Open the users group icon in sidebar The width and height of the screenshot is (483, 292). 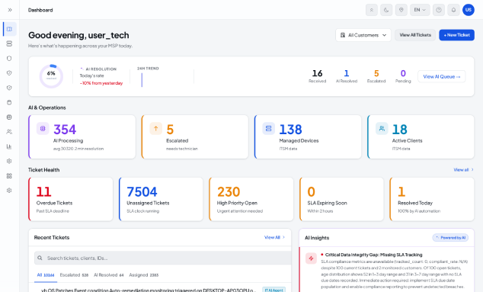click(9, 132)
